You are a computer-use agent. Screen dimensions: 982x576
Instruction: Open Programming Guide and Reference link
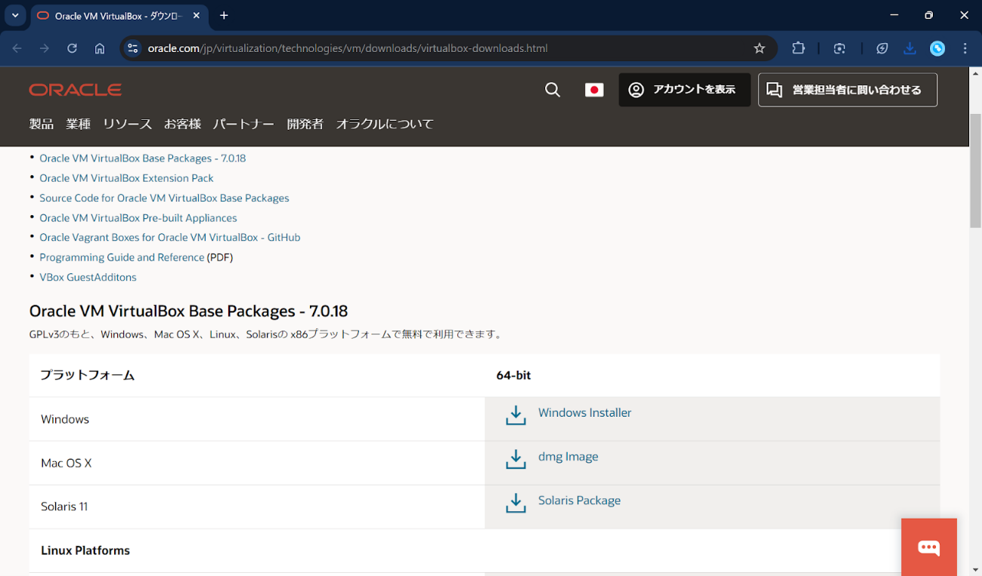coord(122,257)
